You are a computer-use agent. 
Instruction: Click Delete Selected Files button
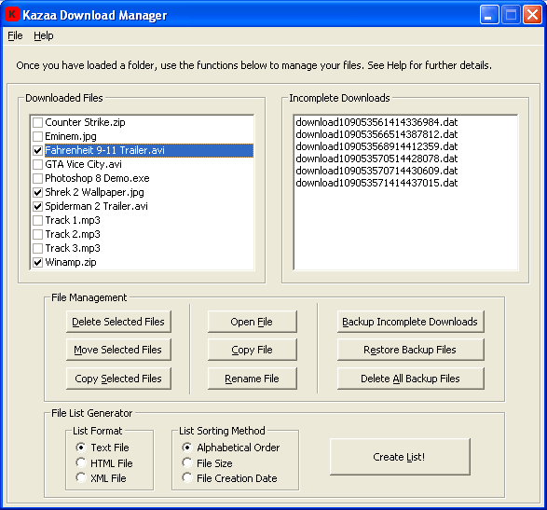point(118,322)
